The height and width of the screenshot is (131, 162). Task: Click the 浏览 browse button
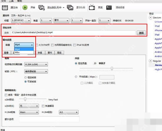[141, 33]
